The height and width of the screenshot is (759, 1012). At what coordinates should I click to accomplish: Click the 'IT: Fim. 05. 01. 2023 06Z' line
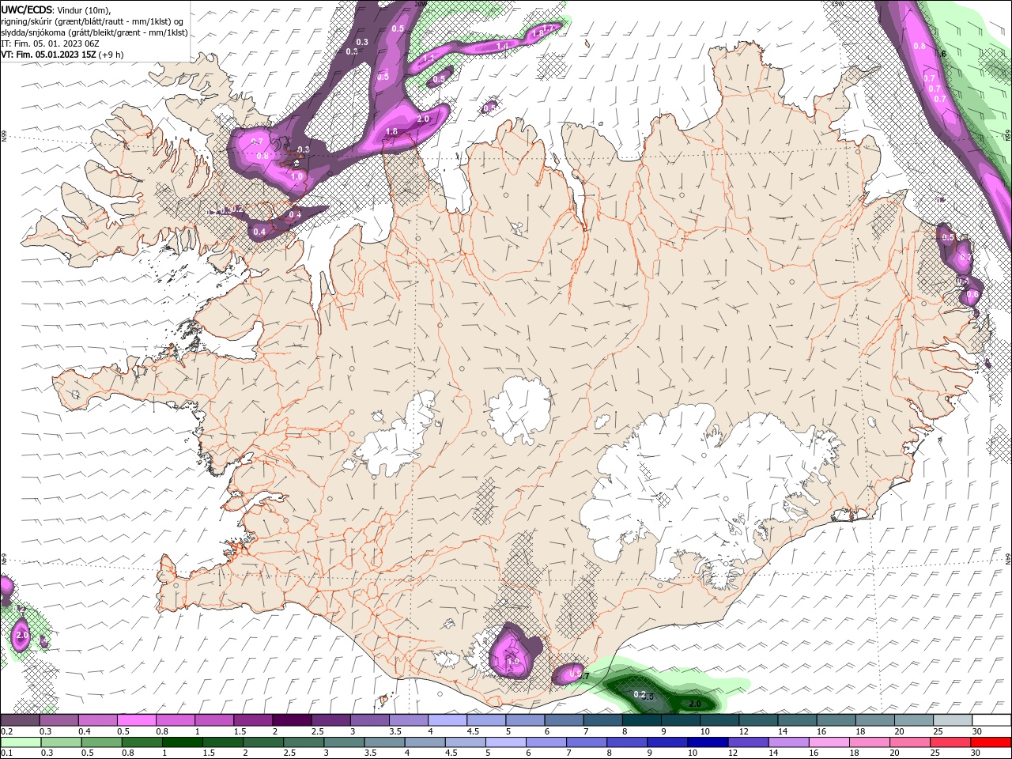pos(50,43)
